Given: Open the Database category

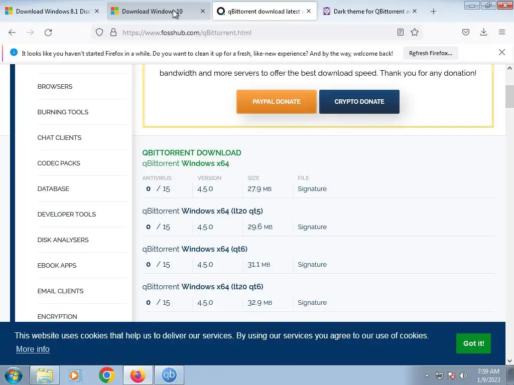Looking at the screenshot, I should [x=53, y=189].
